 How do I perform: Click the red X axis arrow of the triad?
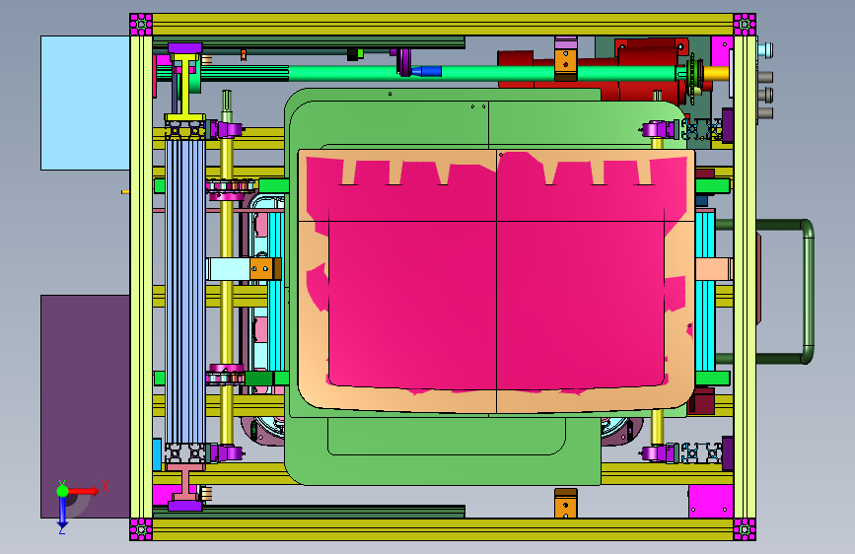(x=85, y=491)
